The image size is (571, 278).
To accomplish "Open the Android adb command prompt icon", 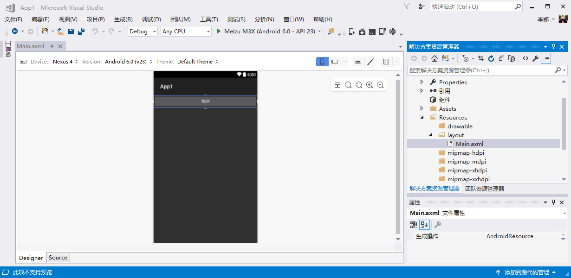I will point(372,32).
